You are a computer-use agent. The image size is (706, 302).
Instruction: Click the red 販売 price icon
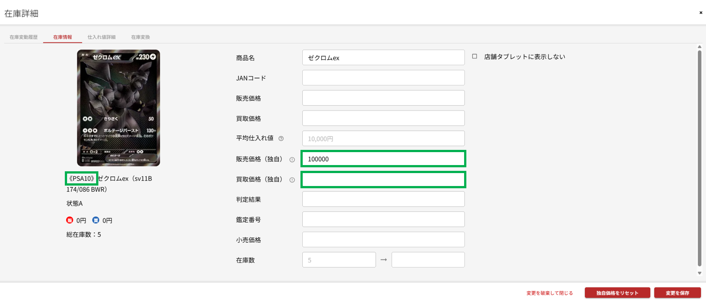70,220
